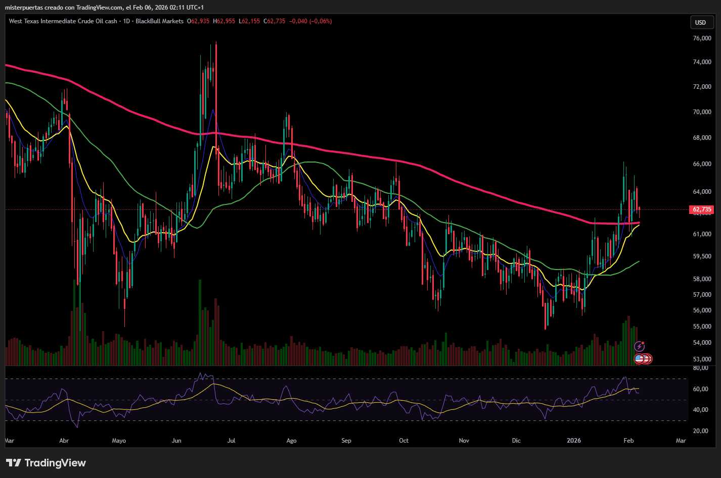Click the Jun label on time axis
This screenshot has width=721, height=478.
(x=176, y=441)
